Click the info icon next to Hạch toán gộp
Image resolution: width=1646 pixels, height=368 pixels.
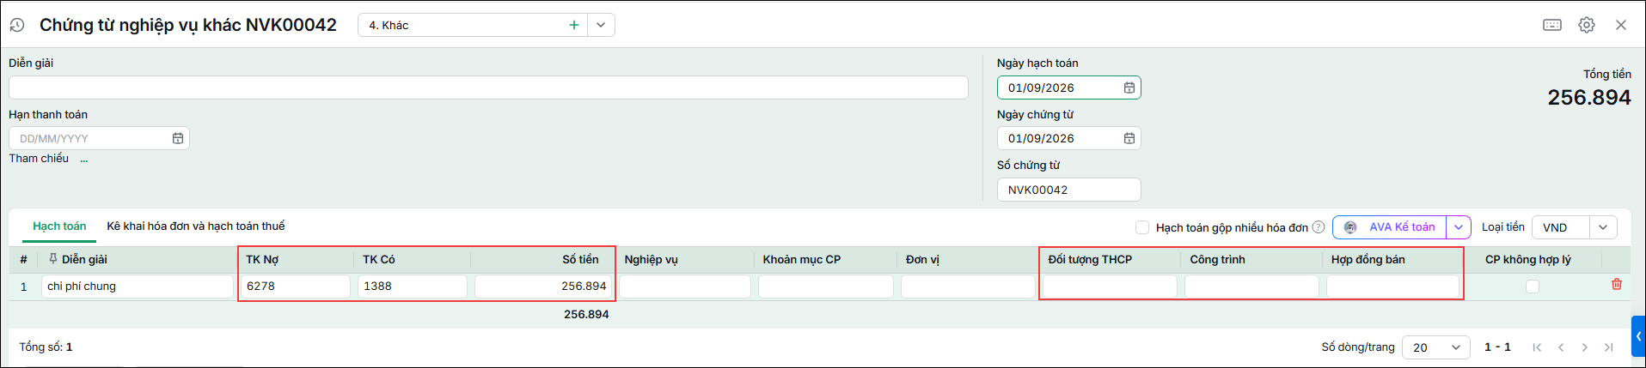(x=1319, y=227)
